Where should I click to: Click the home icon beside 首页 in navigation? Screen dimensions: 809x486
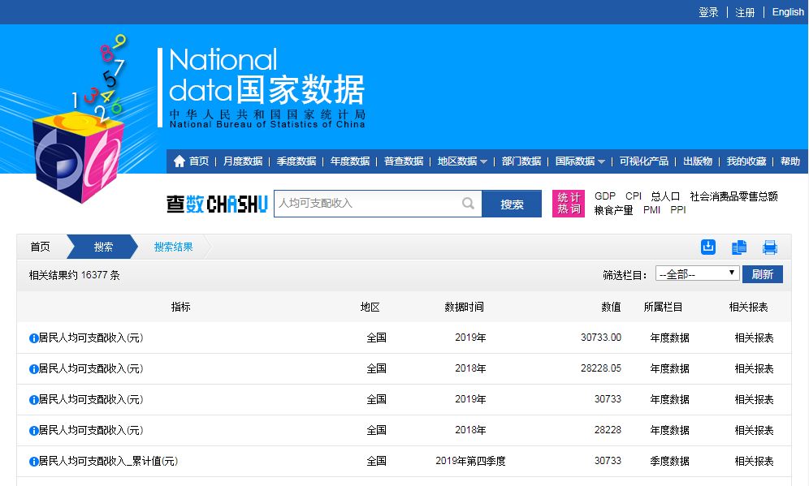pyautogui.click(x=178, y=161)
